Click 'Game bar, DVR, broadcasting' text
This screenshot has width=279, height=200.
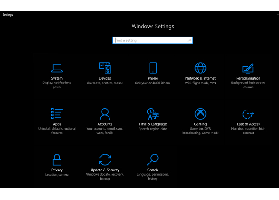(x=201, y=130)
